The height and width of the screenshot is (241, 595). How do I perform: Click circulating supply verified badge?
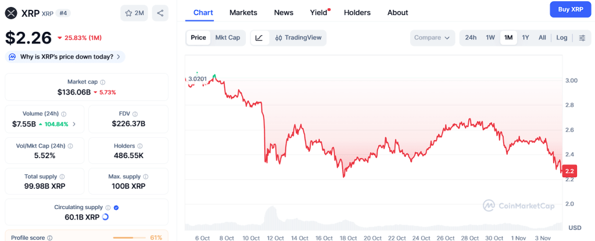pos(116,207)
